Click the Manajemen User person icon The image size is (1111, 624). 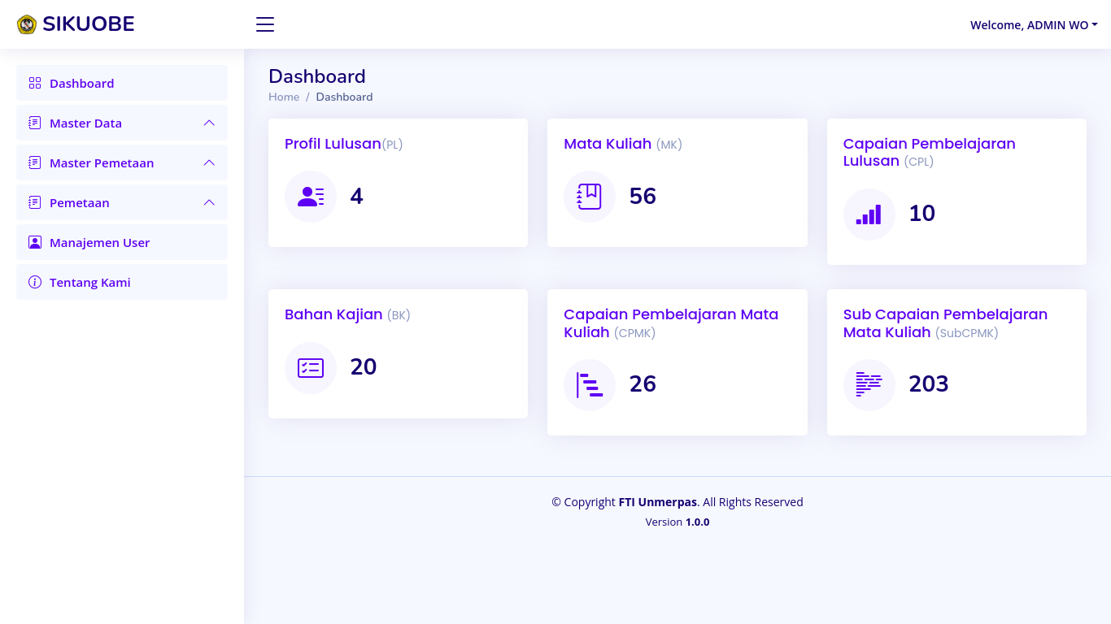pyautogui.click(x=35, y=242)
